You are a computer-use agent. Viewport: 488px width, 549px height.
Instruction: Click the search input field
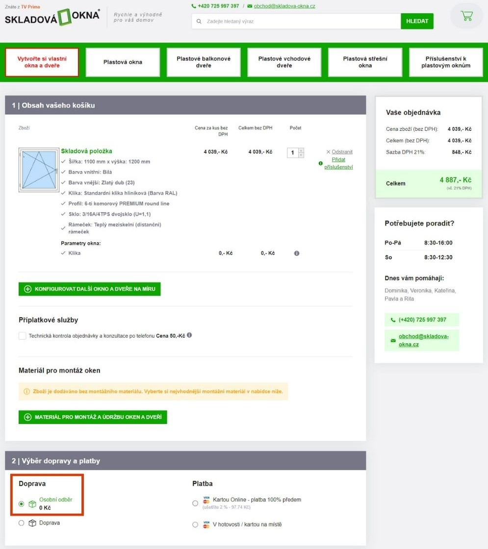pos(299,22)
